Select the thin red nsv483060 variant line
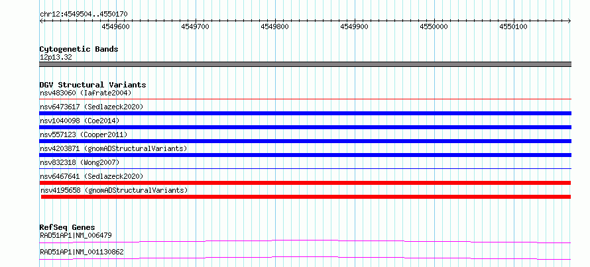The image size is (590, 267). [305, 99]
